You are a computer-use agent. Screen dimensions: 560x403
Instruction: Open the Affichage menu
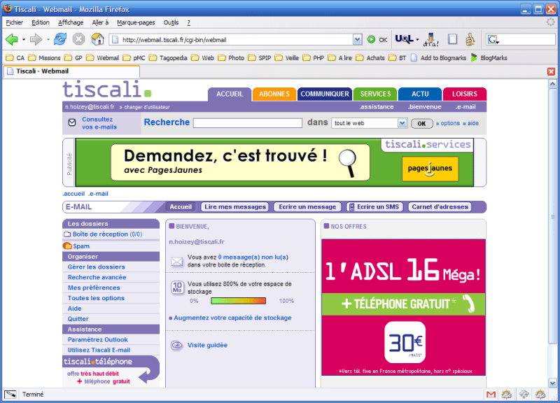pyautogui.click(x=71, y=22)
